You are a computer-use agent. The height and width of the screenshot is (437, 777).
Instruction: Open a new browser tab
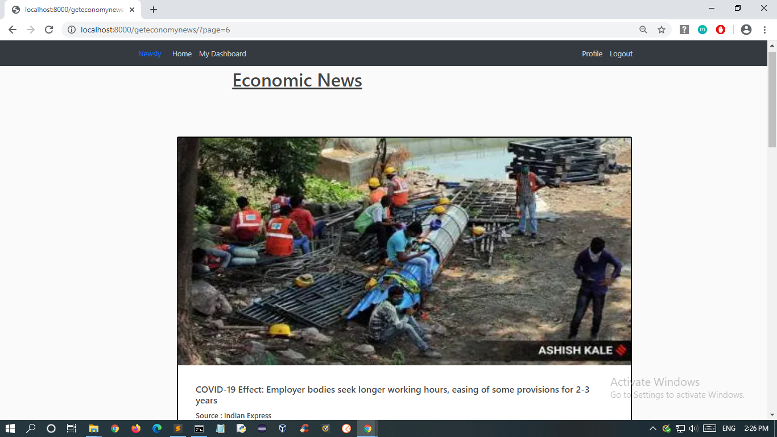[x=154, y=10]
